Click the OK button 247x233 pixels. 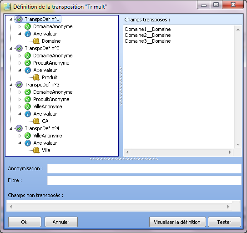(x=25, y=222)
